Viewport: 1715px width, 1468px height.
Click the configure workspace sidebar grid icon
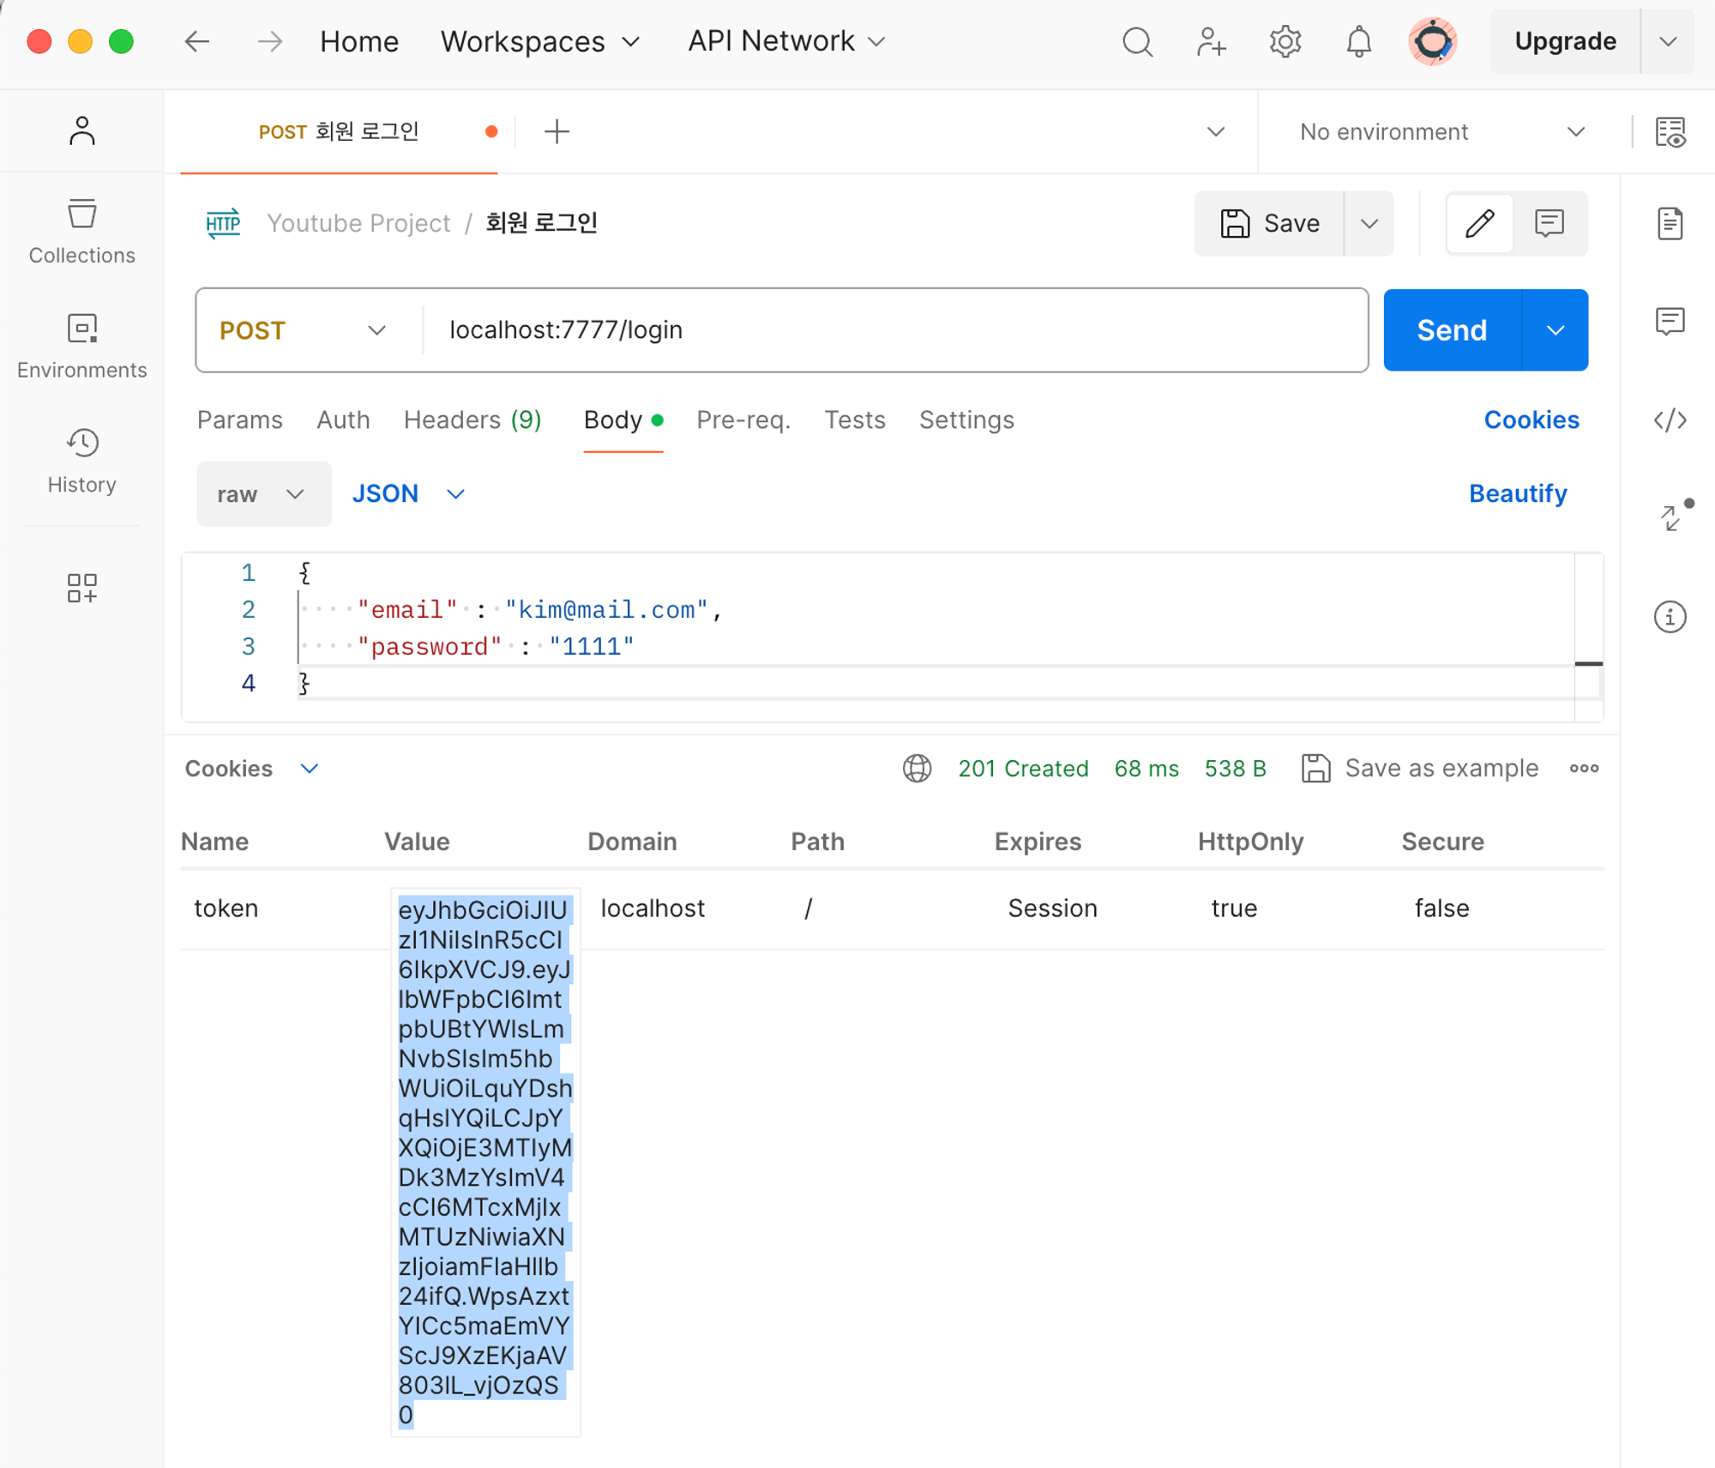click(81, 588)
